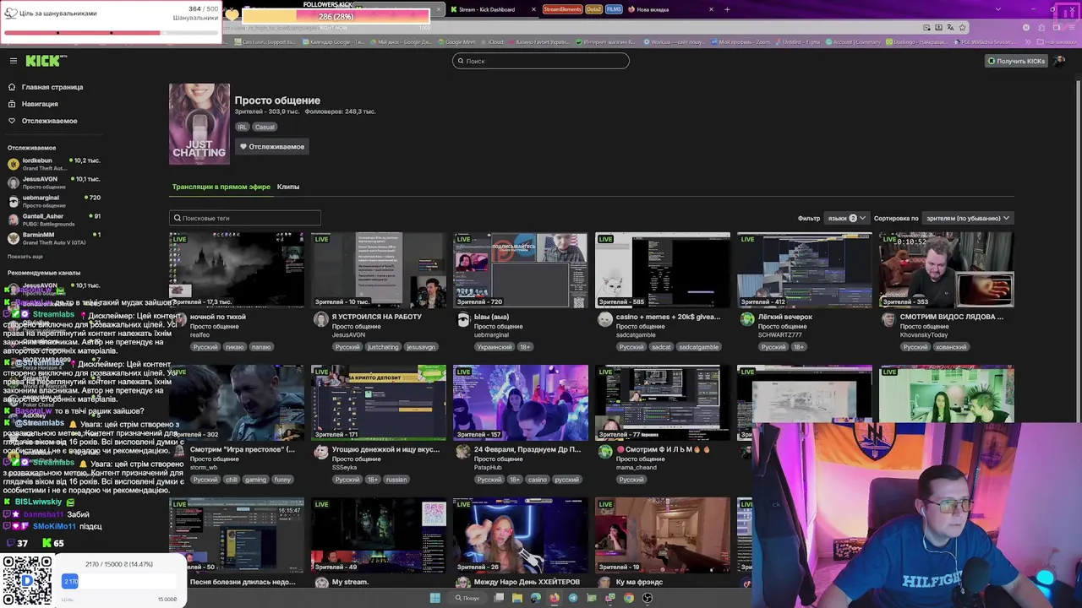The height and width of the screenshot is (608, 1082).
Task: Open 24 Февраля, Празднуем stream thumbnail
Action: point(521,403)
